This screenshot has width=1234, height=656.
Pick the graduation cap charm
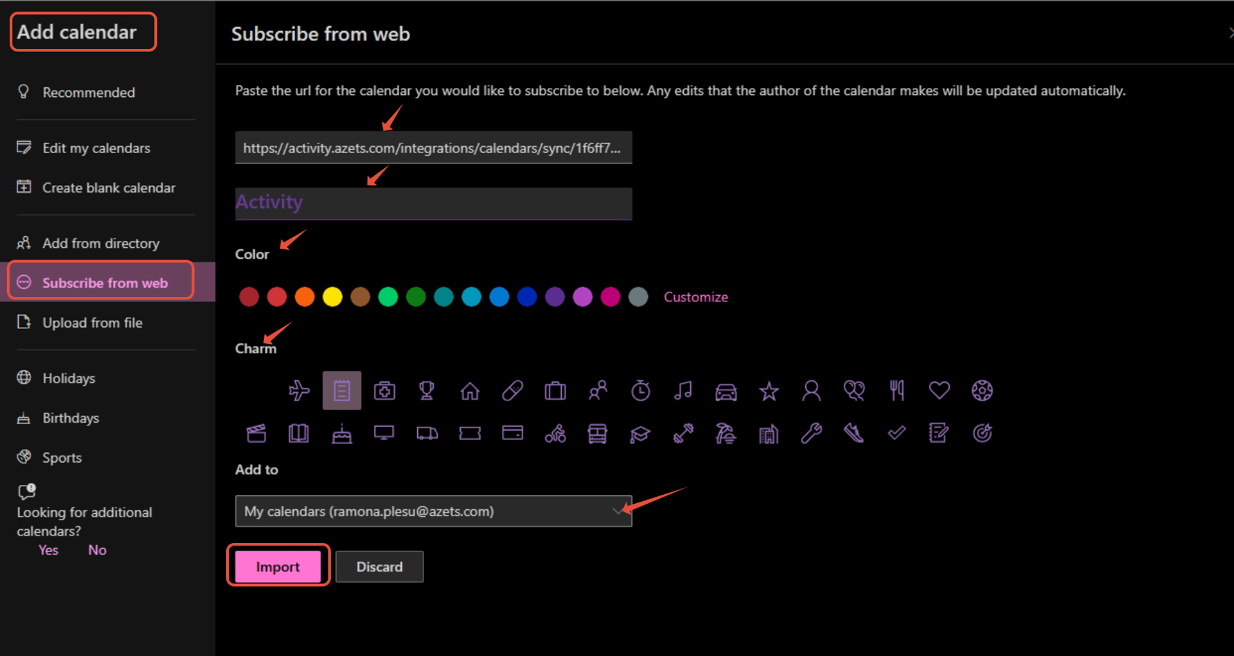[640, 434]
